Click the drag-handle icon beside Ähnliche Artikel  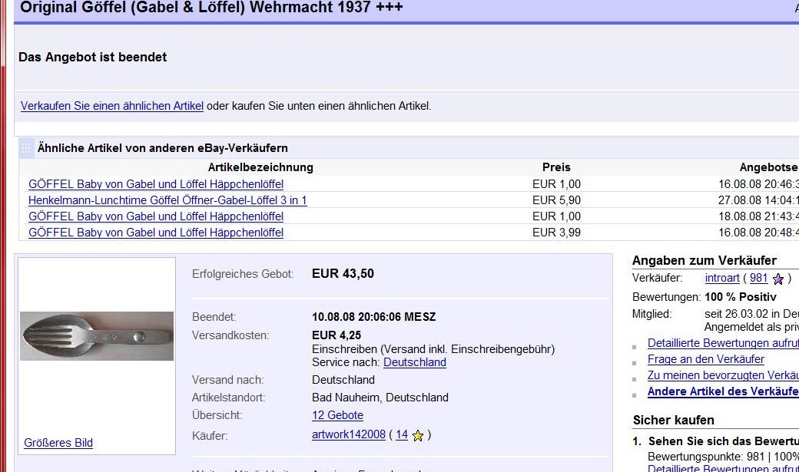point(27,148)
